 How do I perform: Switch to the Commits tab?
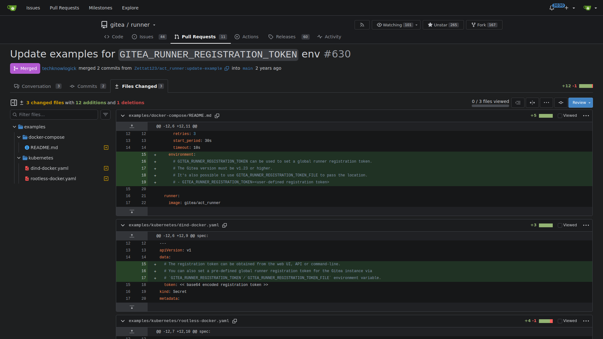tap(88, 86)
